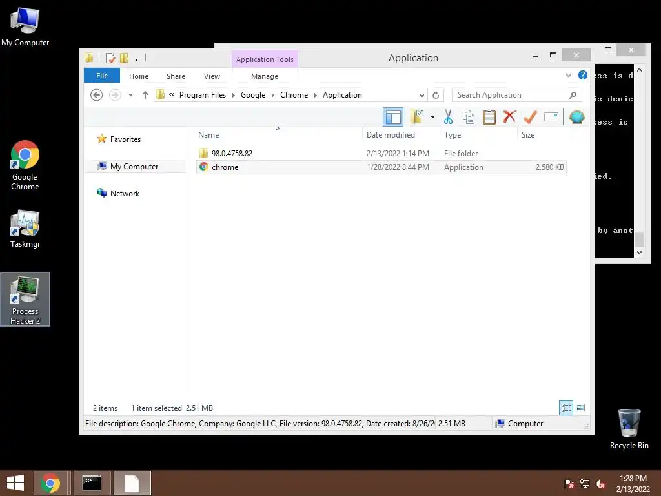This screenshot has width=661, height=496.
Task: Open Explorer Help question mark icon
Action: pos(583,75)
